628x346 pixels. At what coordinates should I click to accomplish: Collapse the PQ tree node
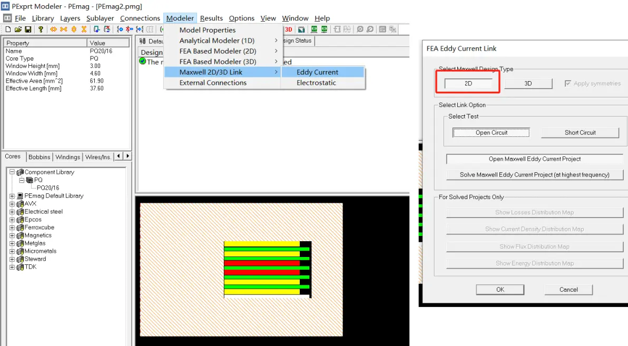coord(22,180)
